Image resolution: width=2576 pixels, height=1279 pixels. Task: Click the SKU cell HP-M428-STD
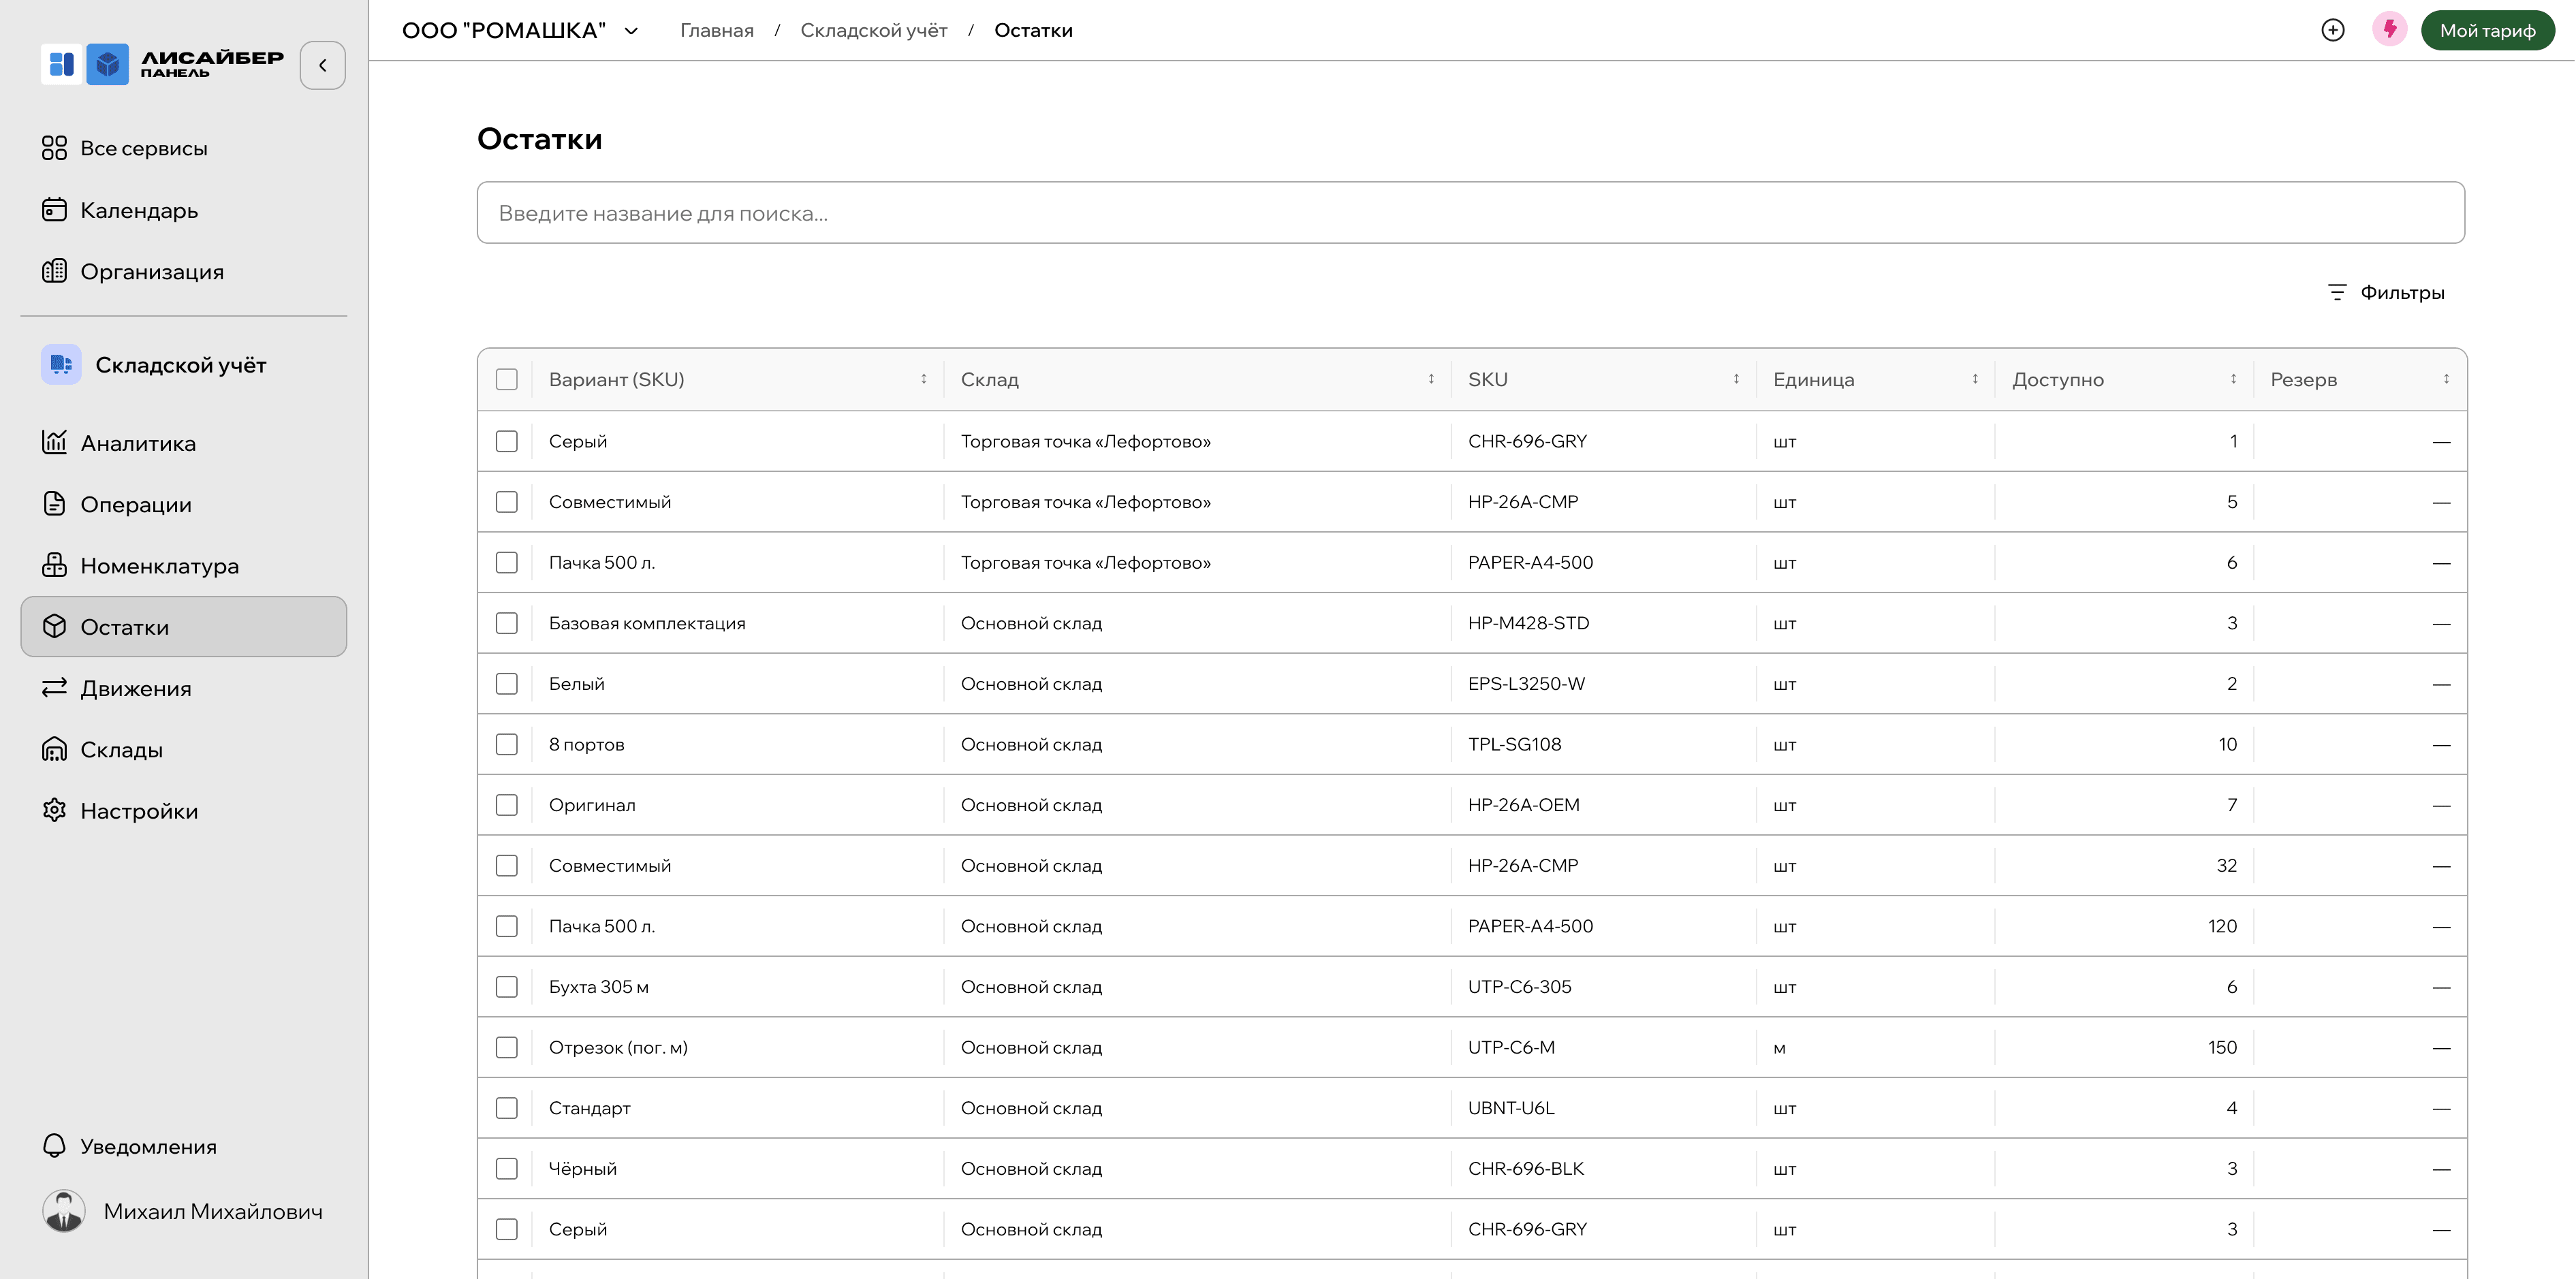click(1528, 623)
